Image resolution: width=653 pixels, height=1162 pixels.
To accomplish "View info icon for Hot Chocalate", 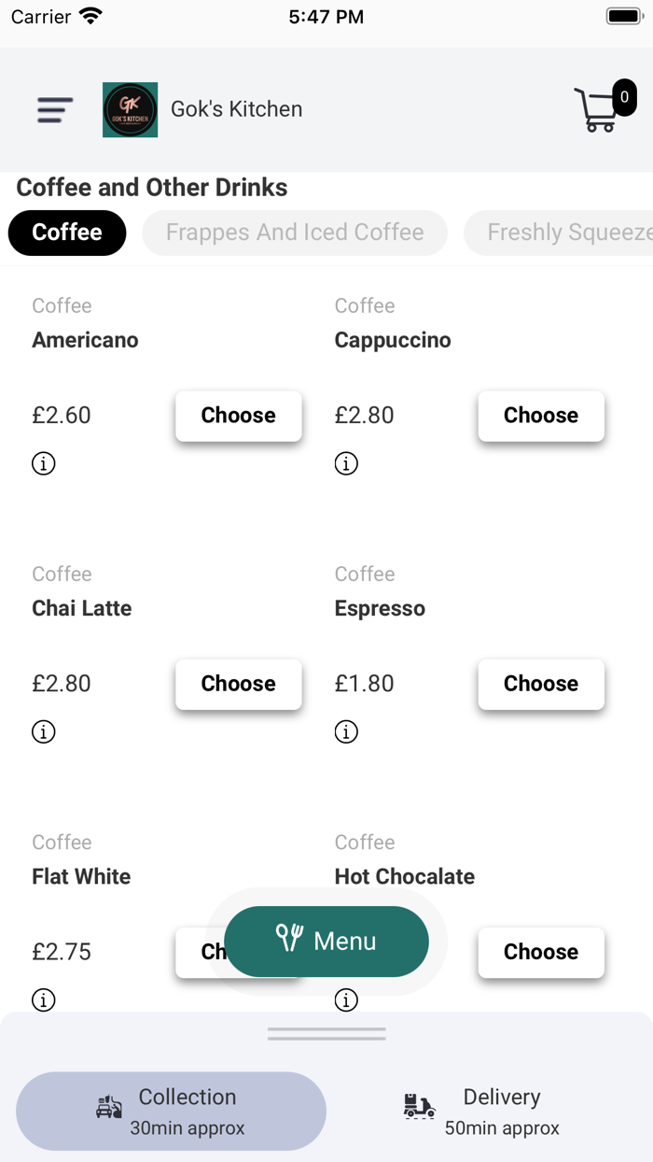I will [x=346, y=999].
